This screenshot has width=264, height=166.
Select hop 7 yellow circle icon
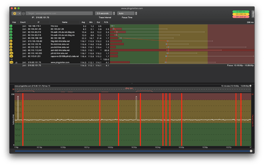[x=11, y=44]
